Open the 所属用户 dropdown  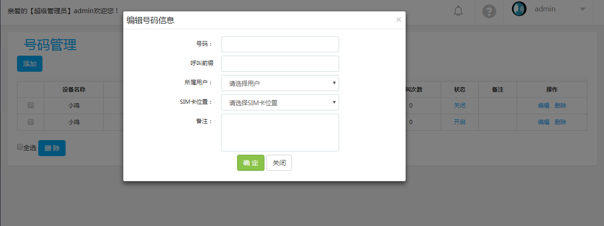click(280, 83)
